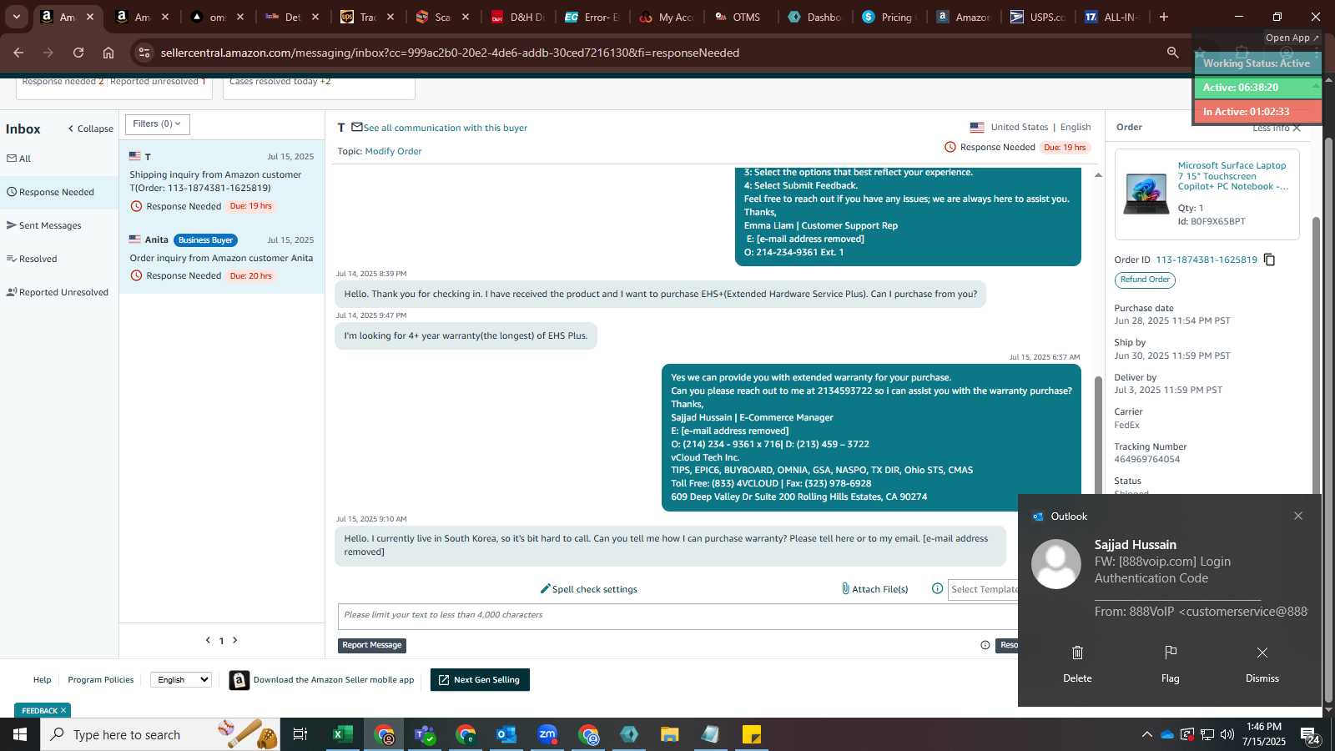
Task: Collapse the Inbox sidebar
Action: coord(90,129)
